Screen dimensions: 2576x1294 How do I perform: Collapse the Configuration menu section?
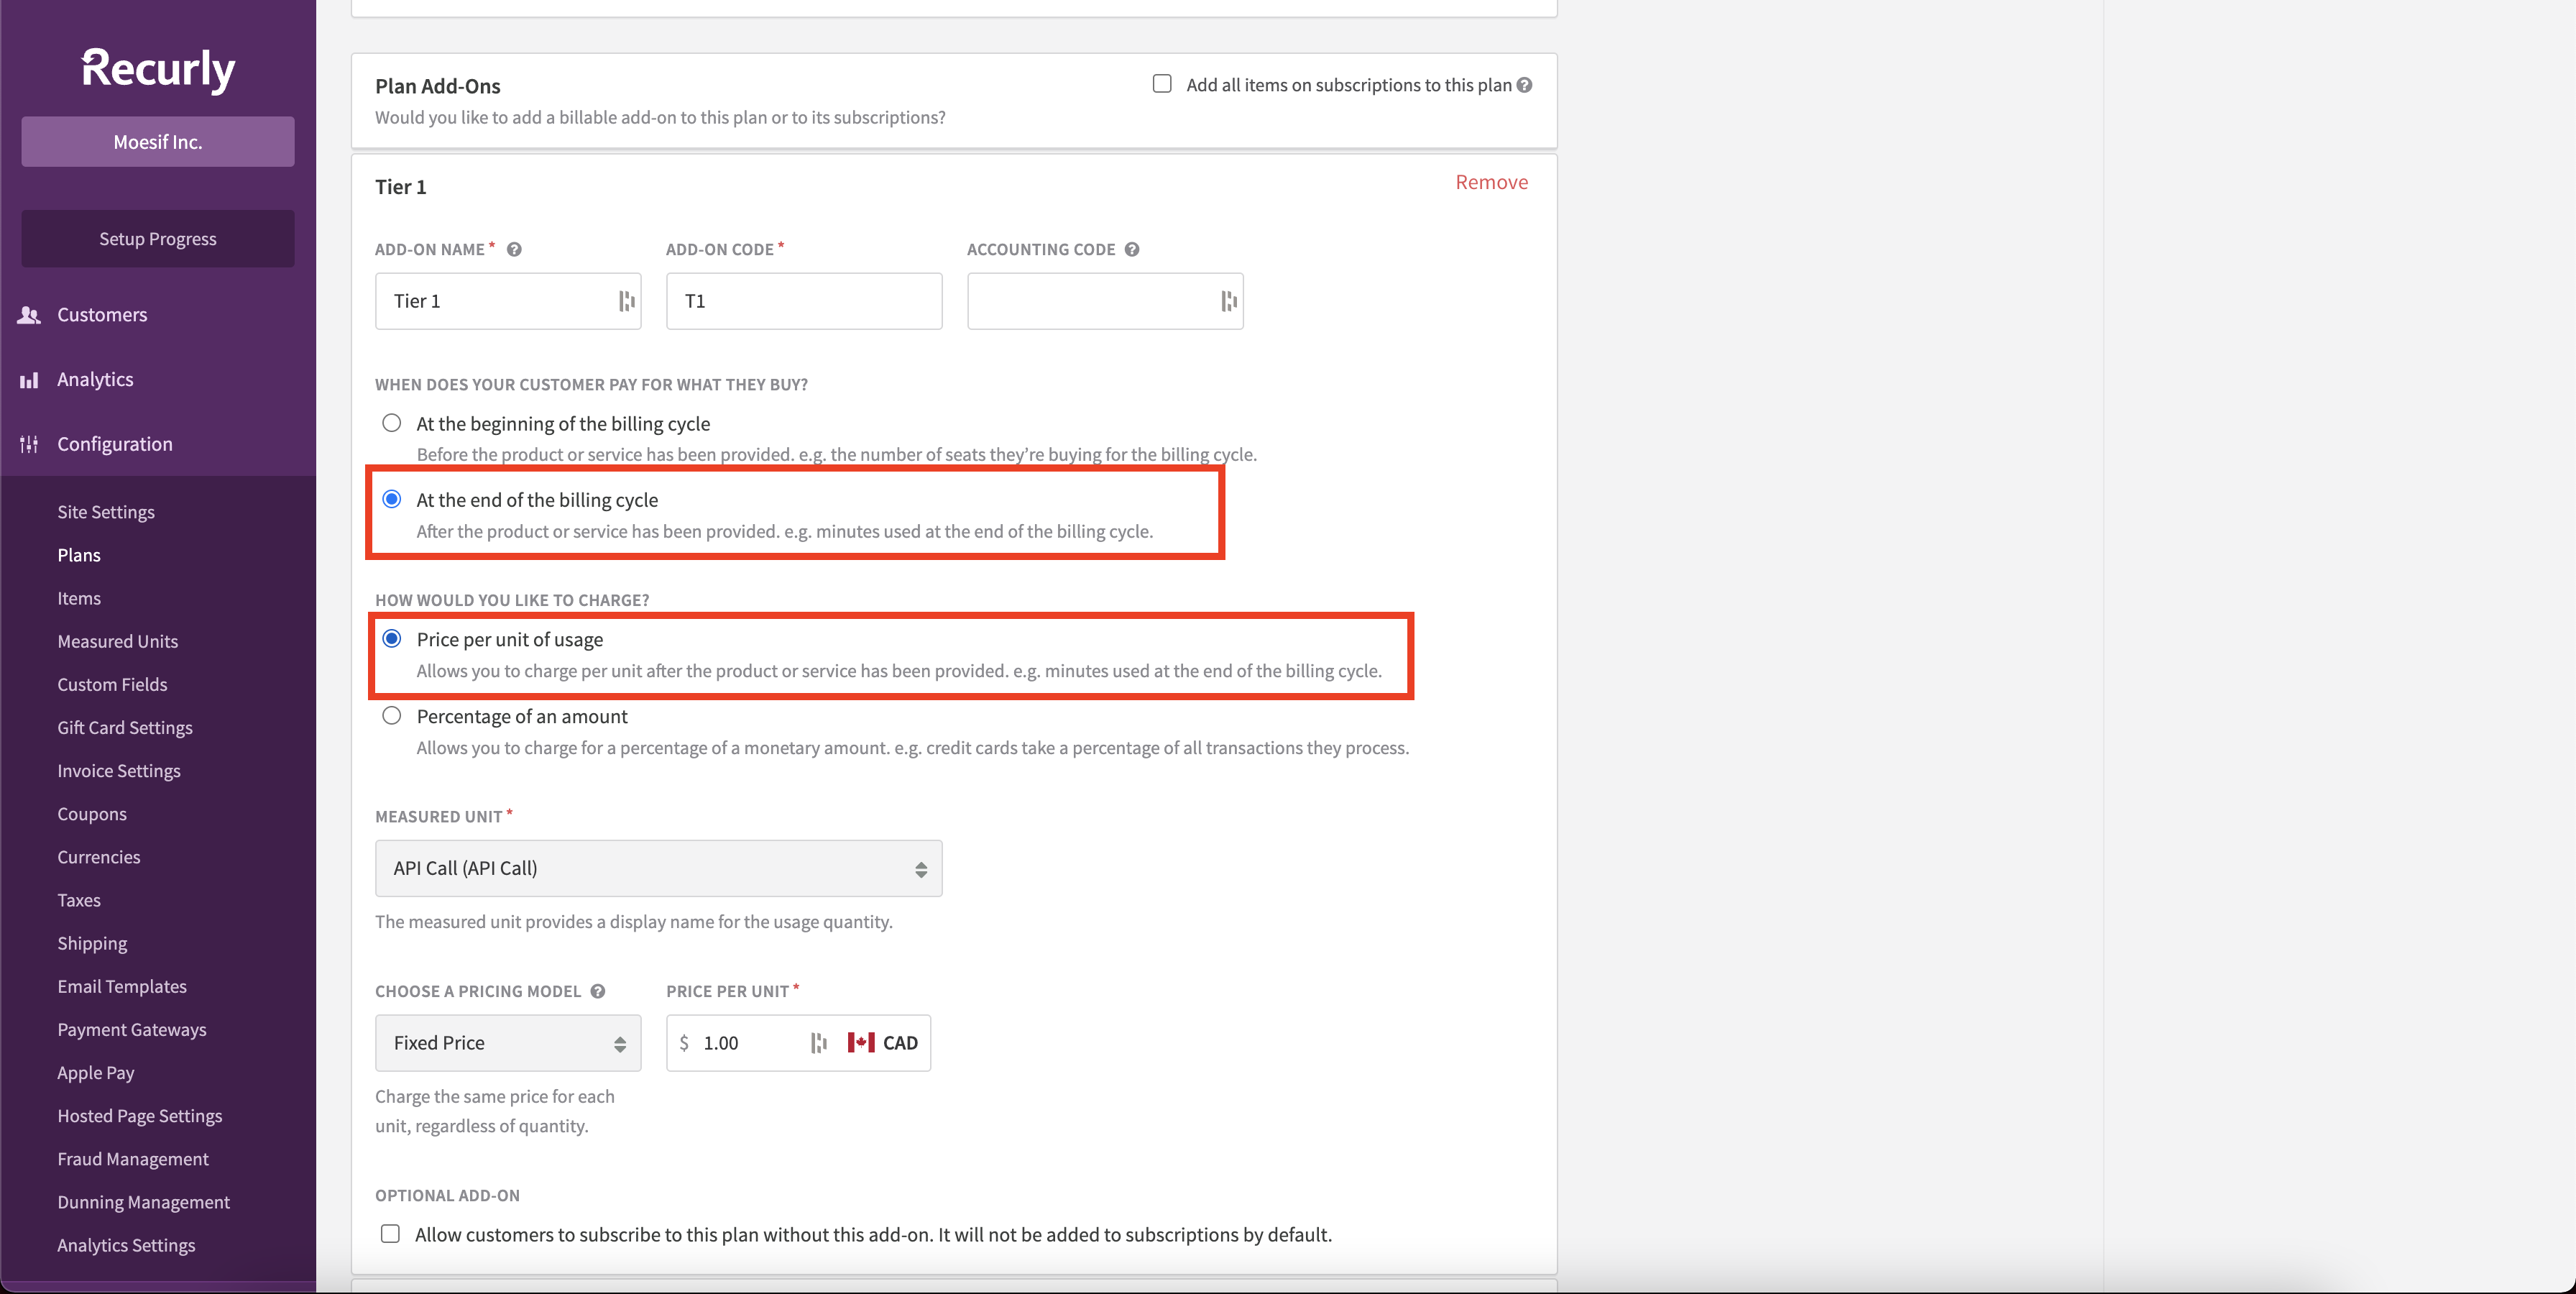pyautogui.click(x=115, y=444)
